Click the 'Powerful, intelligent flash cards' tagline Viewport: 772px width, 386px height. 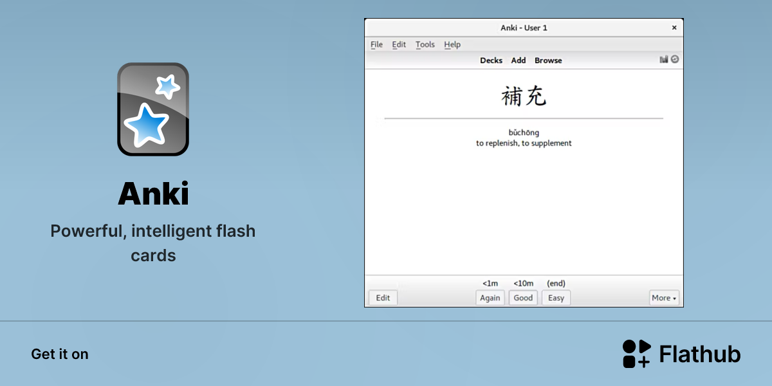coord(153,243)
